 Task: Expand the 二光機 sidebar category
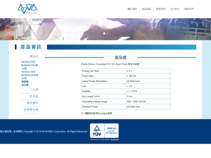point(34,90)
